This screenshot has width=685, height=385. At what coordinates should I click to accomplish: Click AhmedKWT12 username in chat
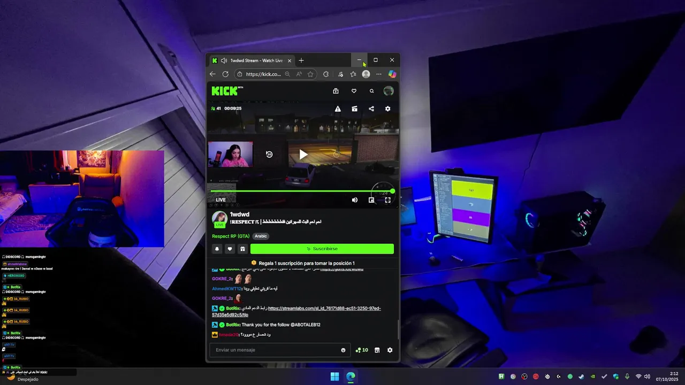[226, 289]
